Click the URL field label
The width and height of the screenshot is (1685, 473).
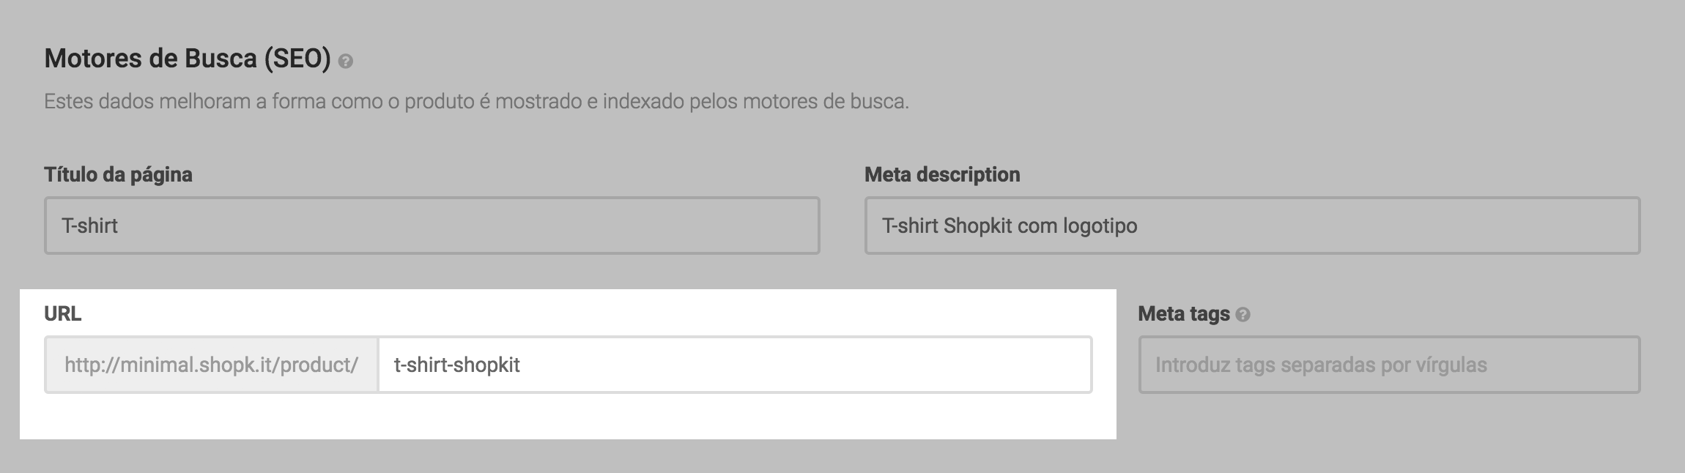point(62,313)
